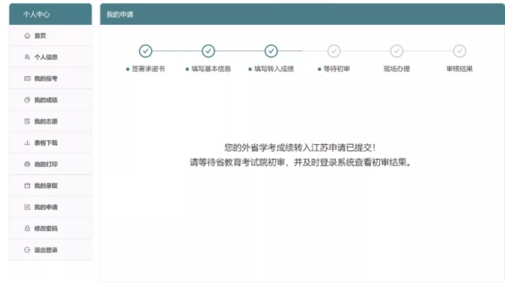Click the 个人中心 sidebar header

pyautogui.click(x=50, y=14)
